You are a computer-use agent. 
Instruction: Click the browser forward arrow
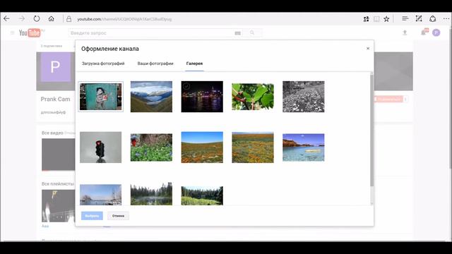click(22, 19)
